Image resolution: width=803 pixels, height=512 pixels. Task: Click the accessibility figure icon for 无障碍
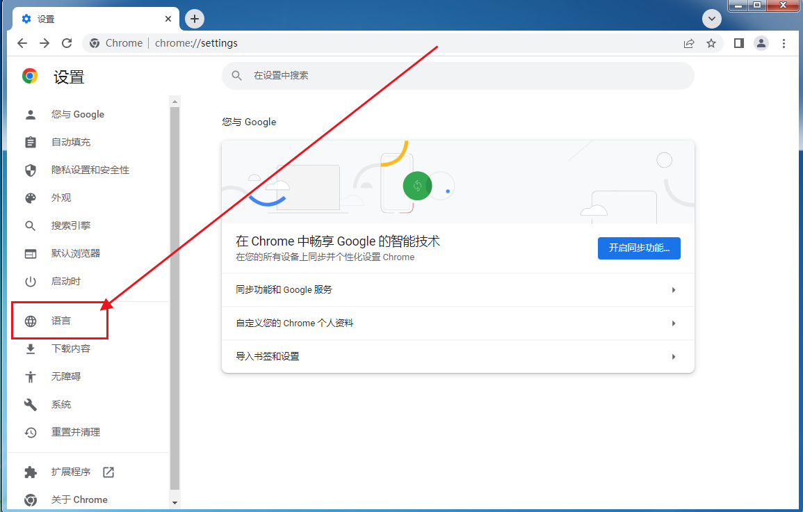[31, 377]
